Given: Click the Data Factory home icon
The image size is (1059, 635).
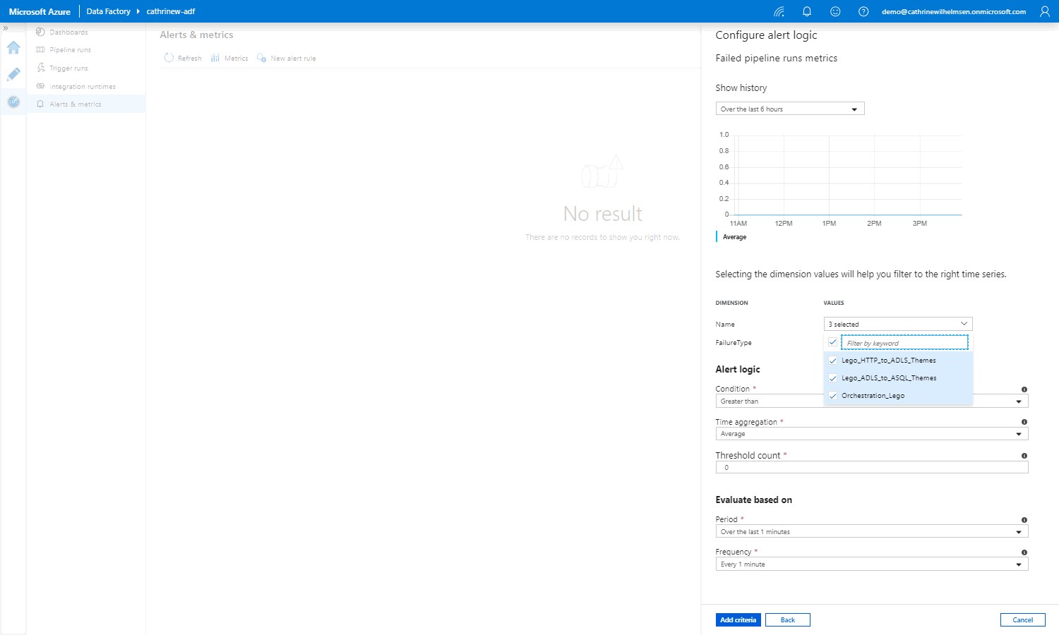Looking at the screenshot, I should coord(13,48).
